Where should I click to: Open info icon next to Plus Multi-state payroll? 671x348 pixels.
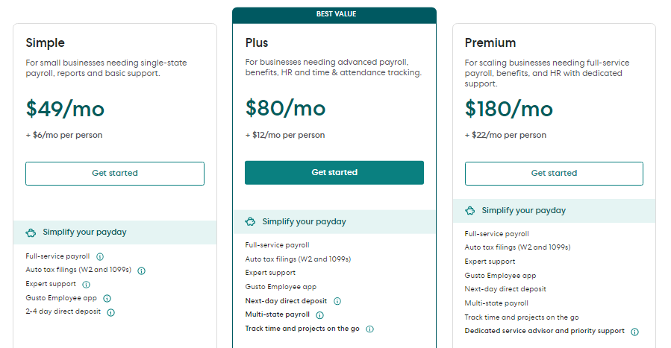320,315
